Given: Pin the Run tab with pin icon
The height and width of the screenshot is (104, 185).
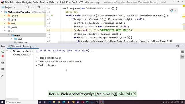Looking at the screenshot, I should [3, 75].
